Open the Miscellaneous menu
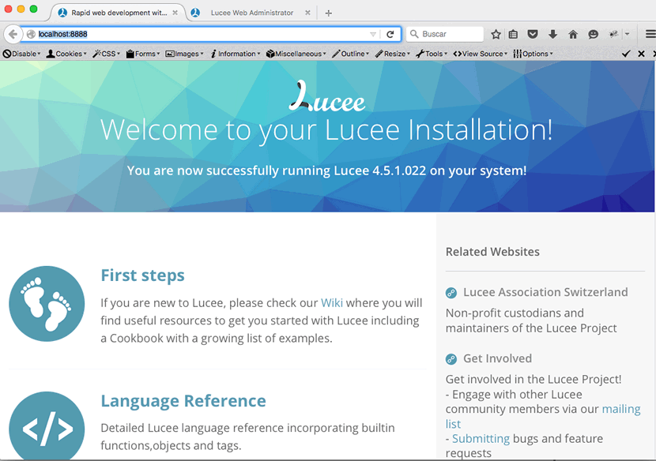Image resolution: width=656 pixels, height=461 pixels. pos(296,54)
